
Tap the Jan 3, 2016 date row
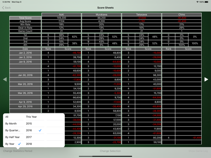pos(25,57)
